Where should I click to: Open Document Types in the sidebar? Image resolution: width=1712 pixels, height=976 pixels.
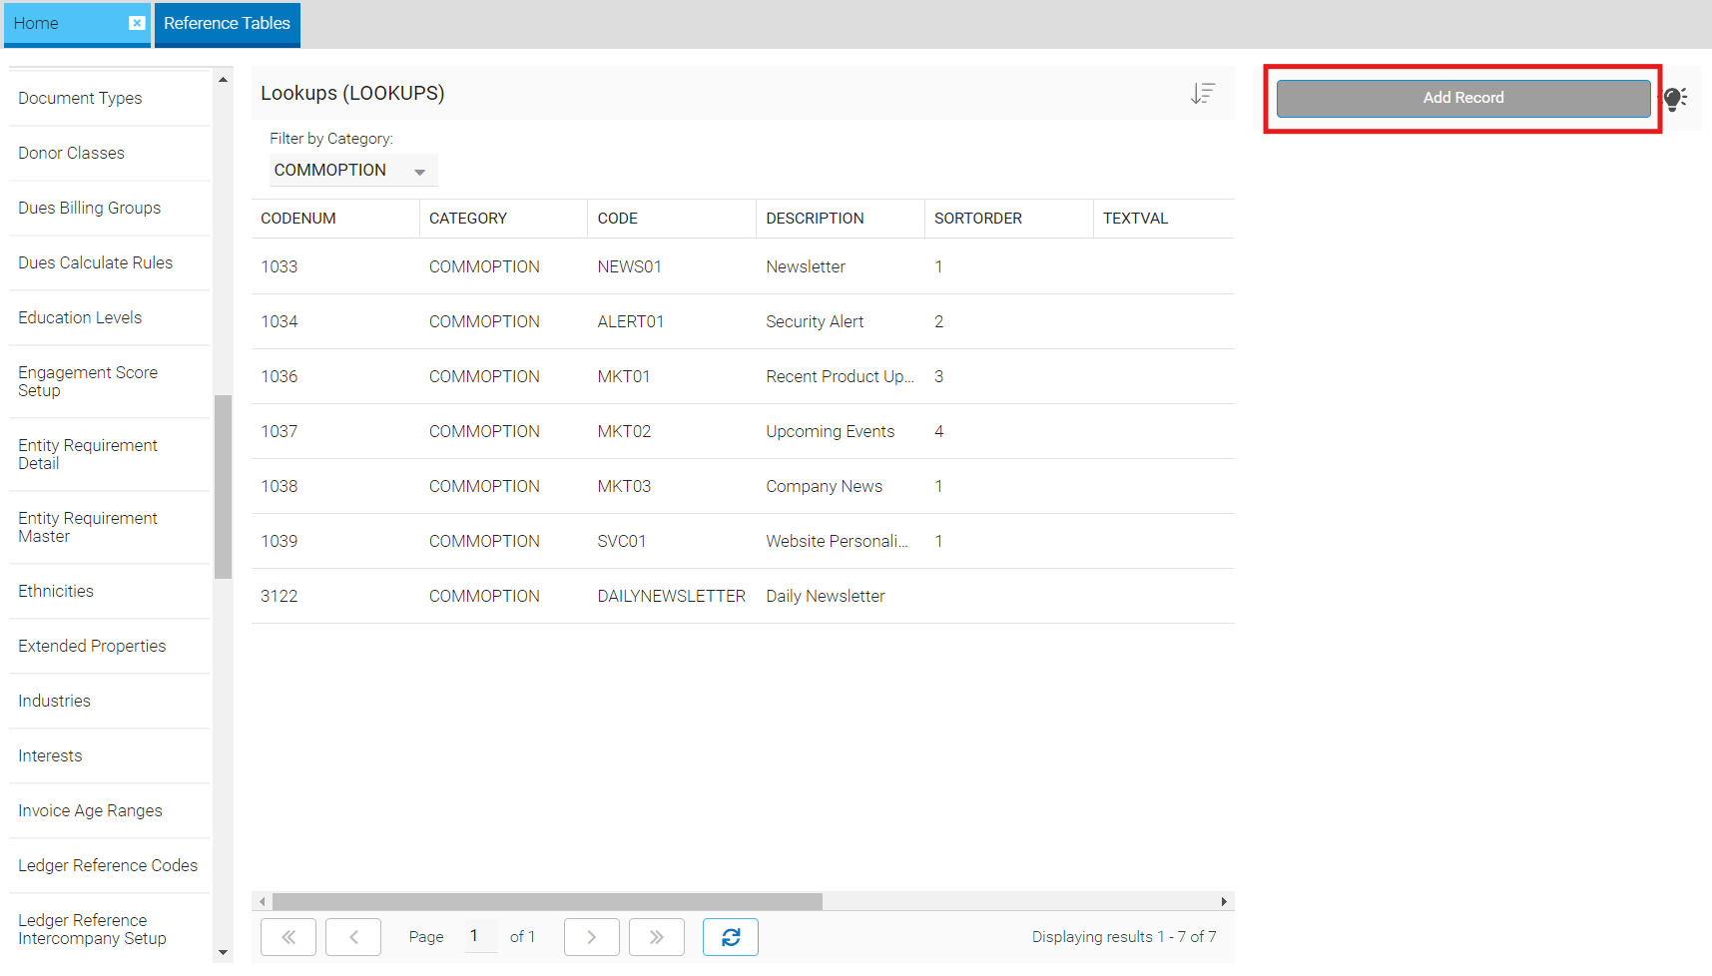[x=110, y=98]
